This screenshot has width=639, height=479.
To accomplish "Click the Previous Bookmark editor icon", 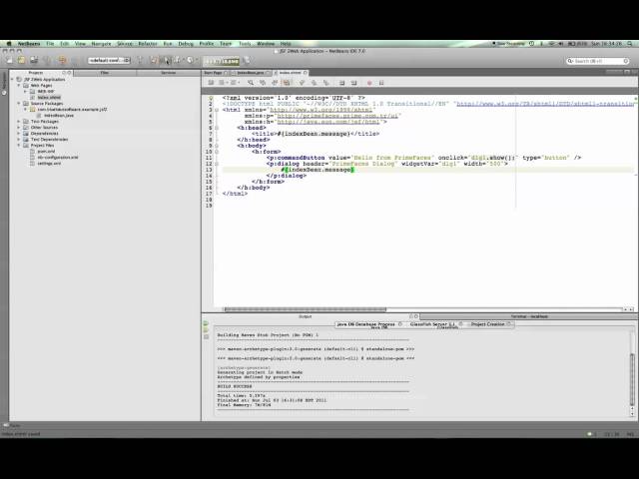I will pos(302,83).
